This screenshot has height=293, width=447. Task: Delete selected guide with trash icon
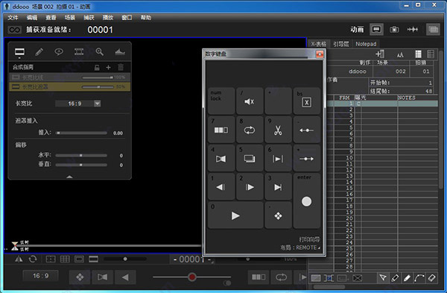click(x=121, y=67)
